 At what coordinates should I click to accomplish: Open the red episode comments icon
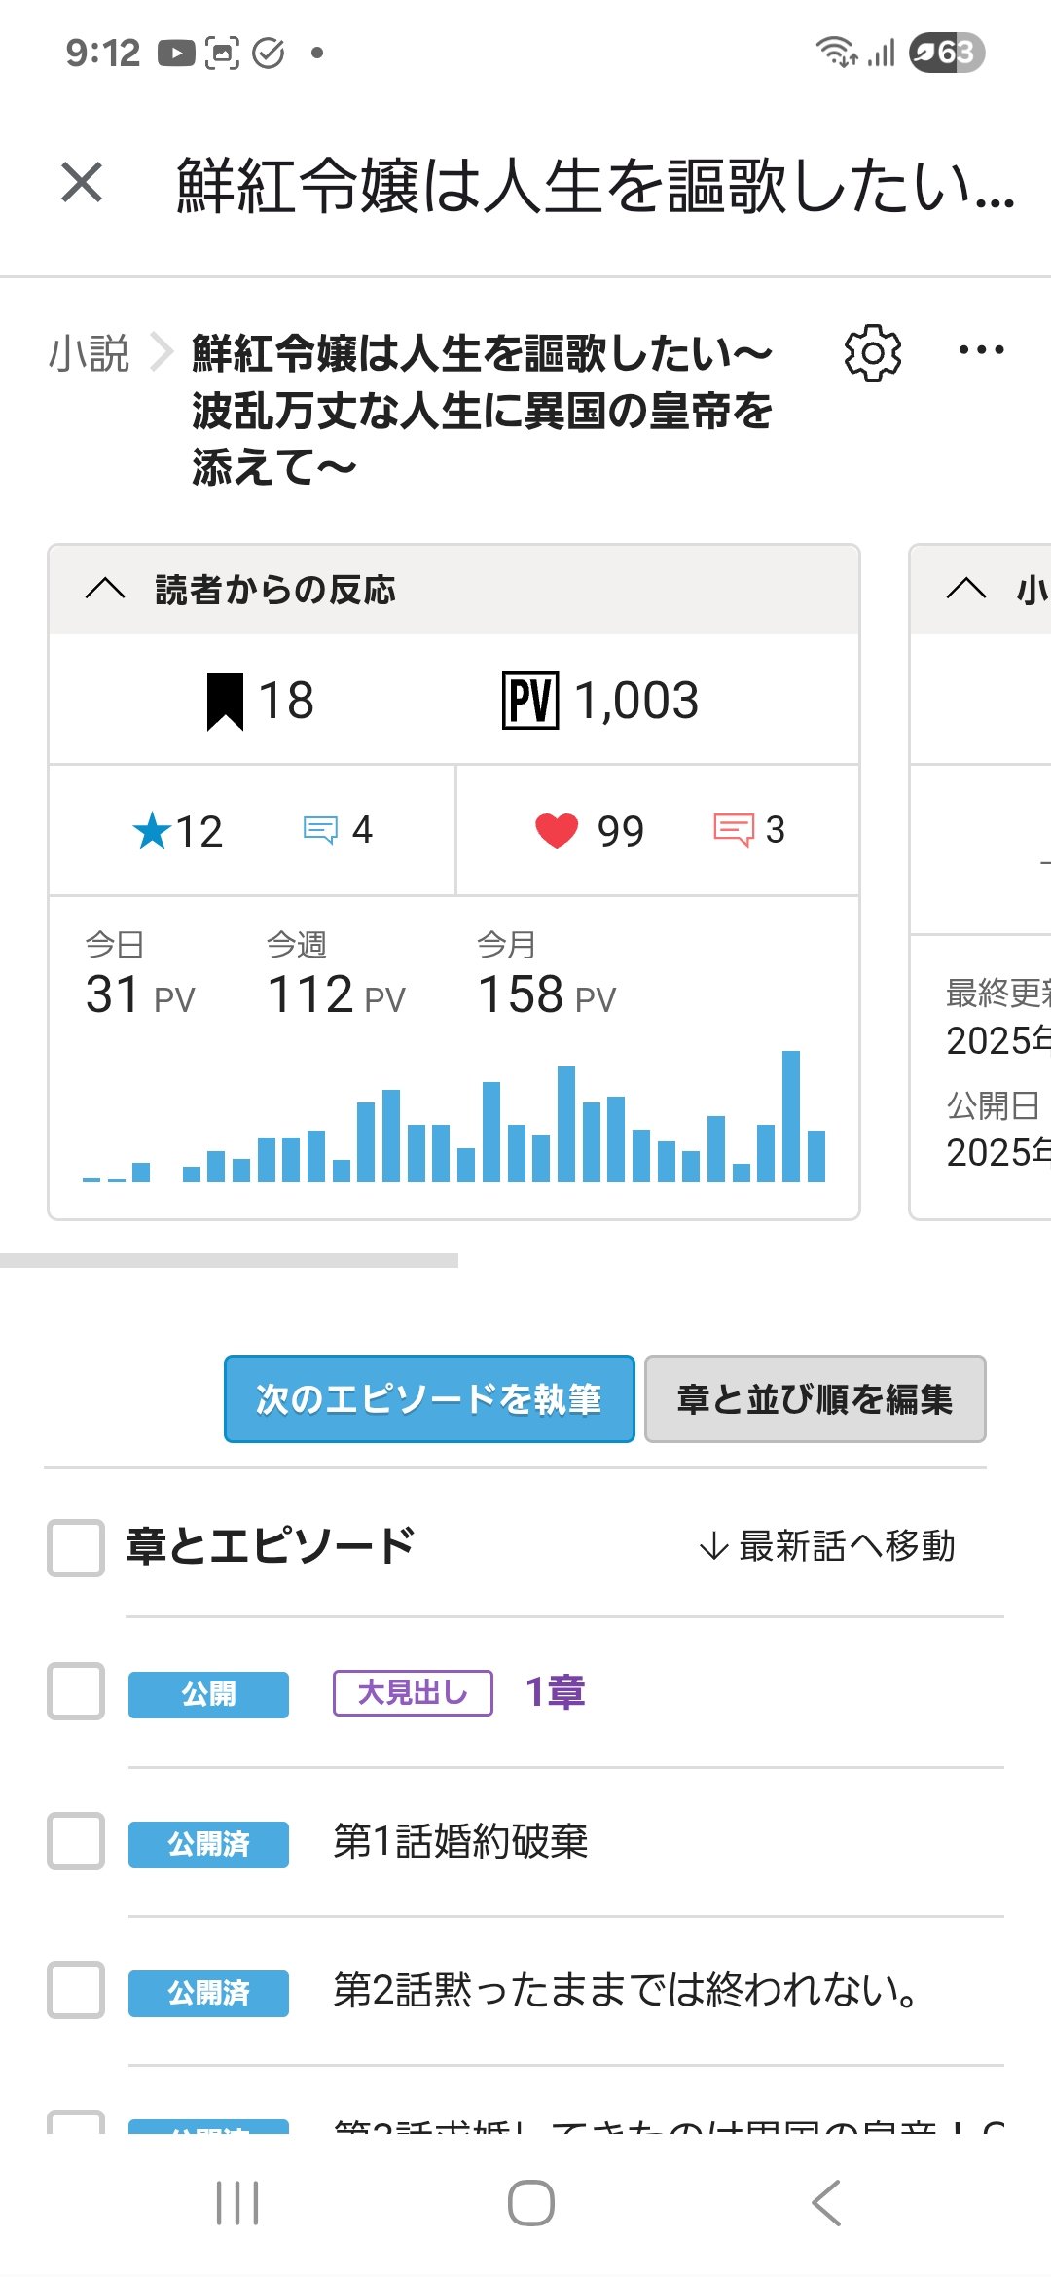[734, 830]
